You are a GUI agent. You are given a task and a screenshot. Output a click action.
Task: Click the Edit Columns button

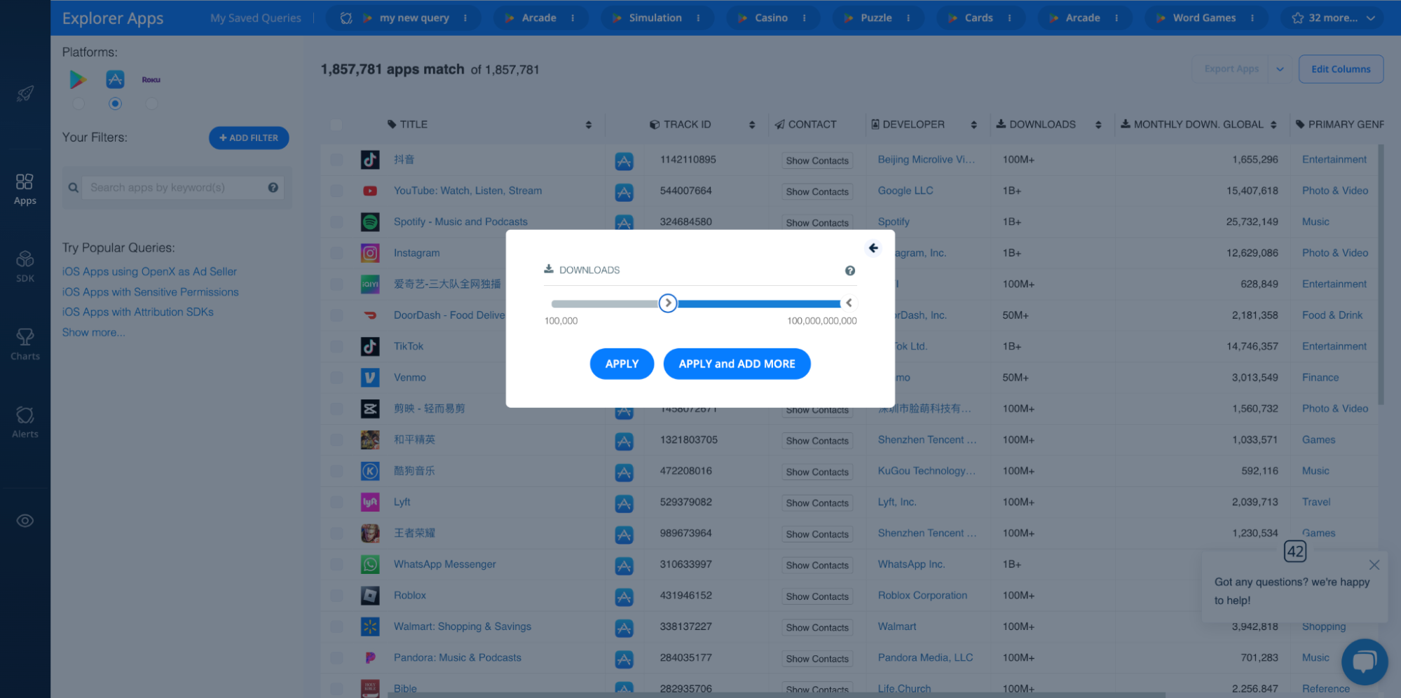coord(1341,69)
